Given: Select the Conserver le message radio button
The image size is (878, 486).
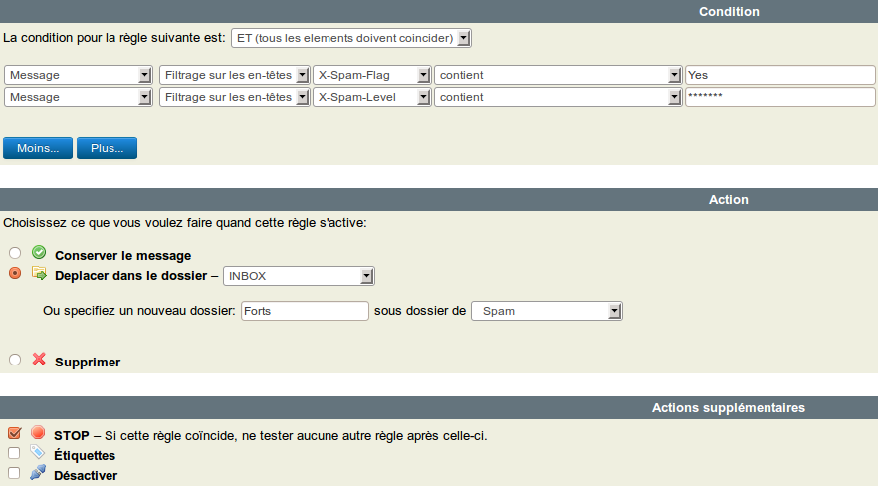Looking at the screenshot, I should (x=15, y=254).
